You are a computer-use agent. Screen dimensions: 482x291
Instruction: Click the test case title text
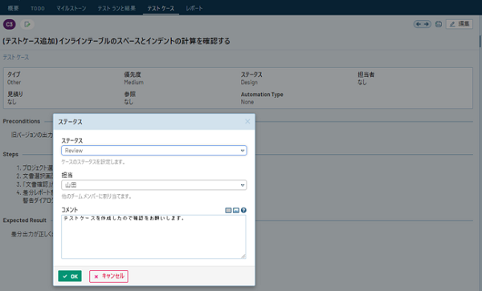(116, 41)
